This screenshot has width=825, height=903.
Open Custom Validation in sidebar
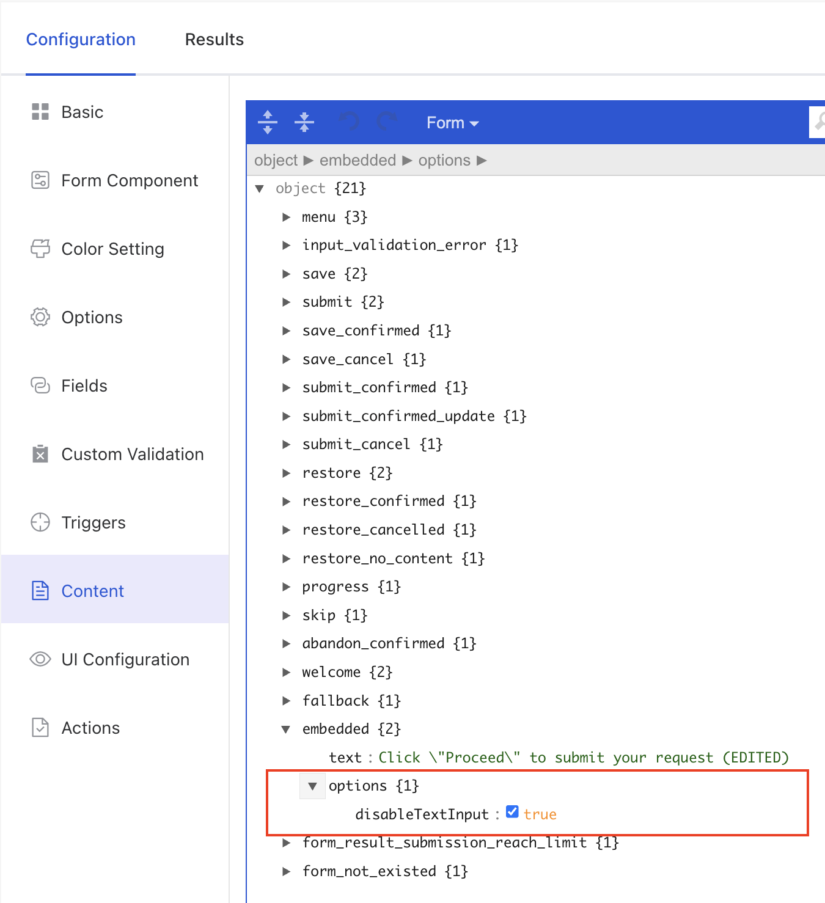pos(132,454)
